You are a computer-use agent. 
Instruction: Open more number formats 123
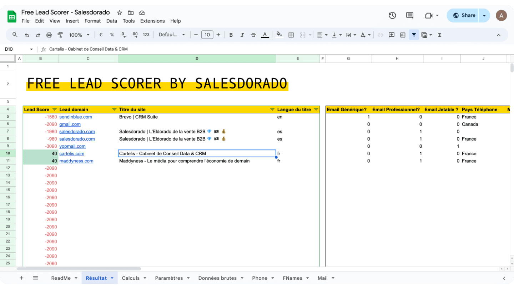146,35
